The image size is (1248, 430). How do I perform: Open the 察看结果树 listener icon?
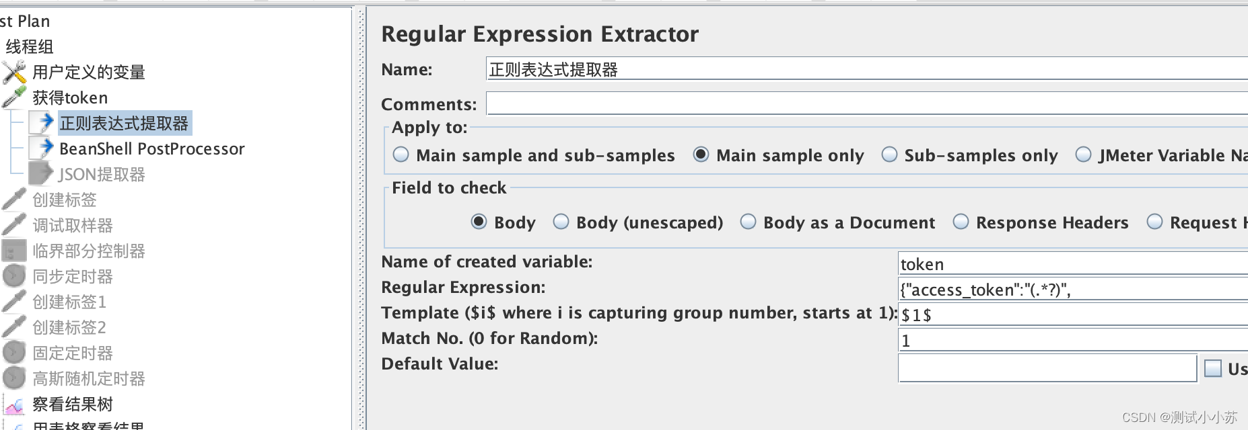[15, 404]
